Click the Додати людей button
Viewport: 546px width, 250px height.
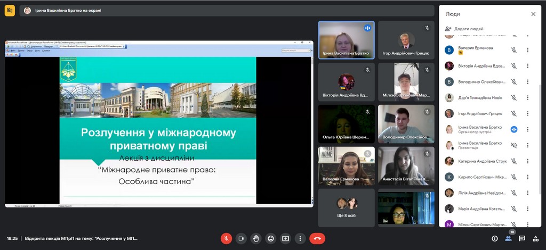pyautogui.click(x=464, y=29)
